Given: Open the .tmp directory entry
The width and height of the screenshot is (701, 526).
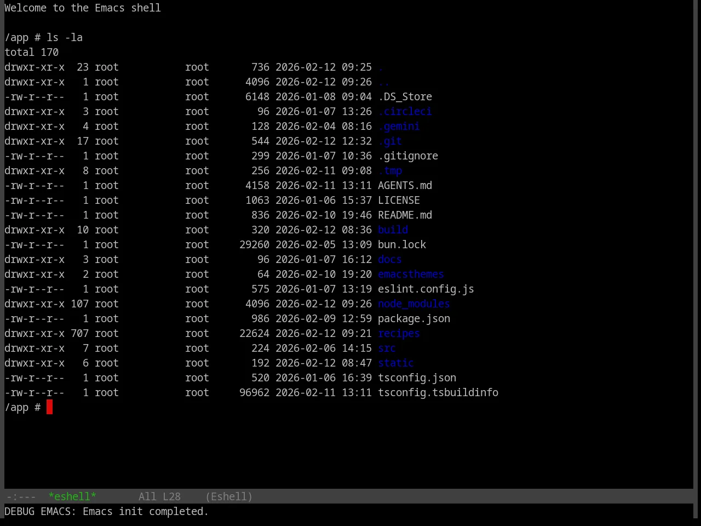Looking at the screenshot, I should point(390,171).
